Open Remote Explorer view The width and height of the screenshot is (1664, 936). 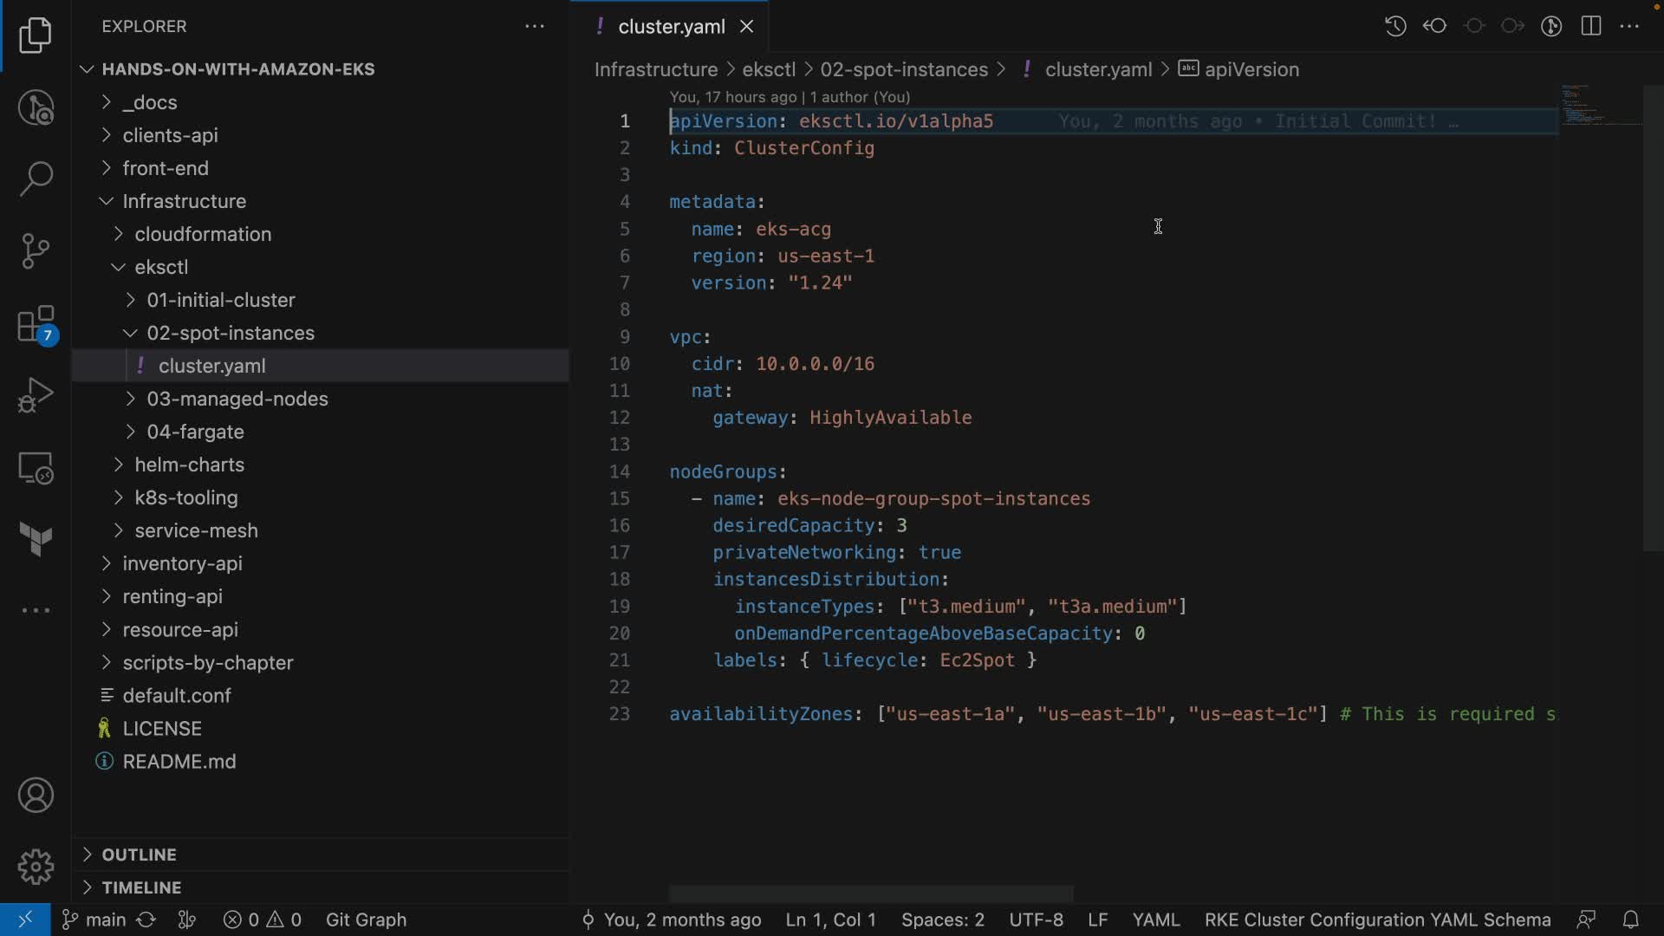tap(36, 468)
